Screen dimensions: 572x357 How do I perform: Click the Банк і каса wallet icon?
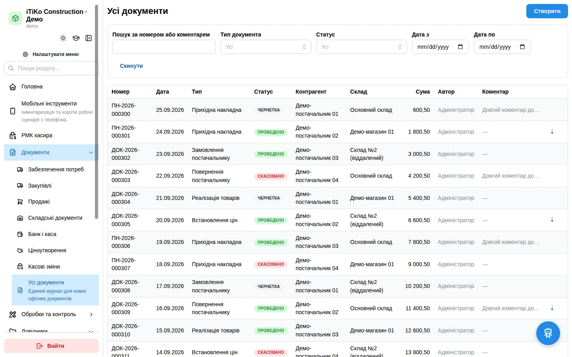(x=20, y=234)
